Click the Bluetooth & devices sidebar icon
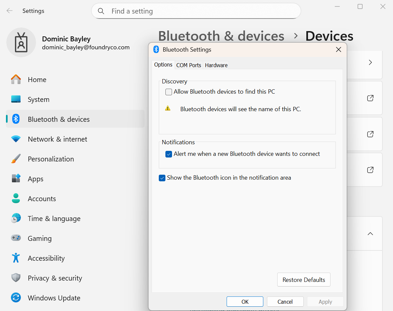Screen dimensions: 393x311 16,119
